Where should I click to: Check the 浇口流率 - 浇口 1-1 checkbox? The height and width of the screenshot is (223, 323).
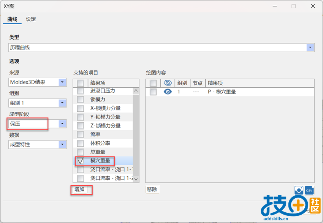click(80, 169)
